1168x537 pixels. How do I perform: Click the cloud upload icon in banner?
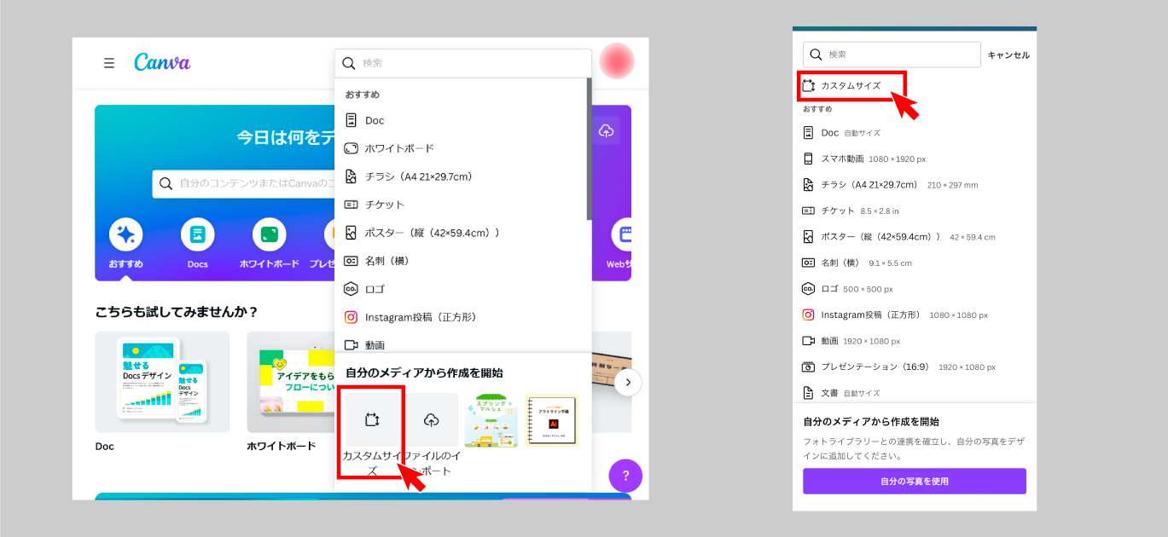[607, 130]
